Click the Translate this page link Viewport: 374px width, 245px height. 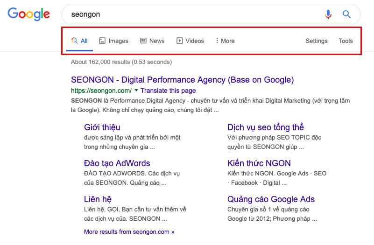coord(168,91)
